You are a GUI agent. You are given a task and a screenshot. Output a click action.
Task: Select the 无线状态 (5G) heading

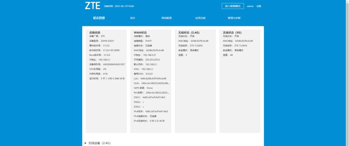[x=232, y=32]
